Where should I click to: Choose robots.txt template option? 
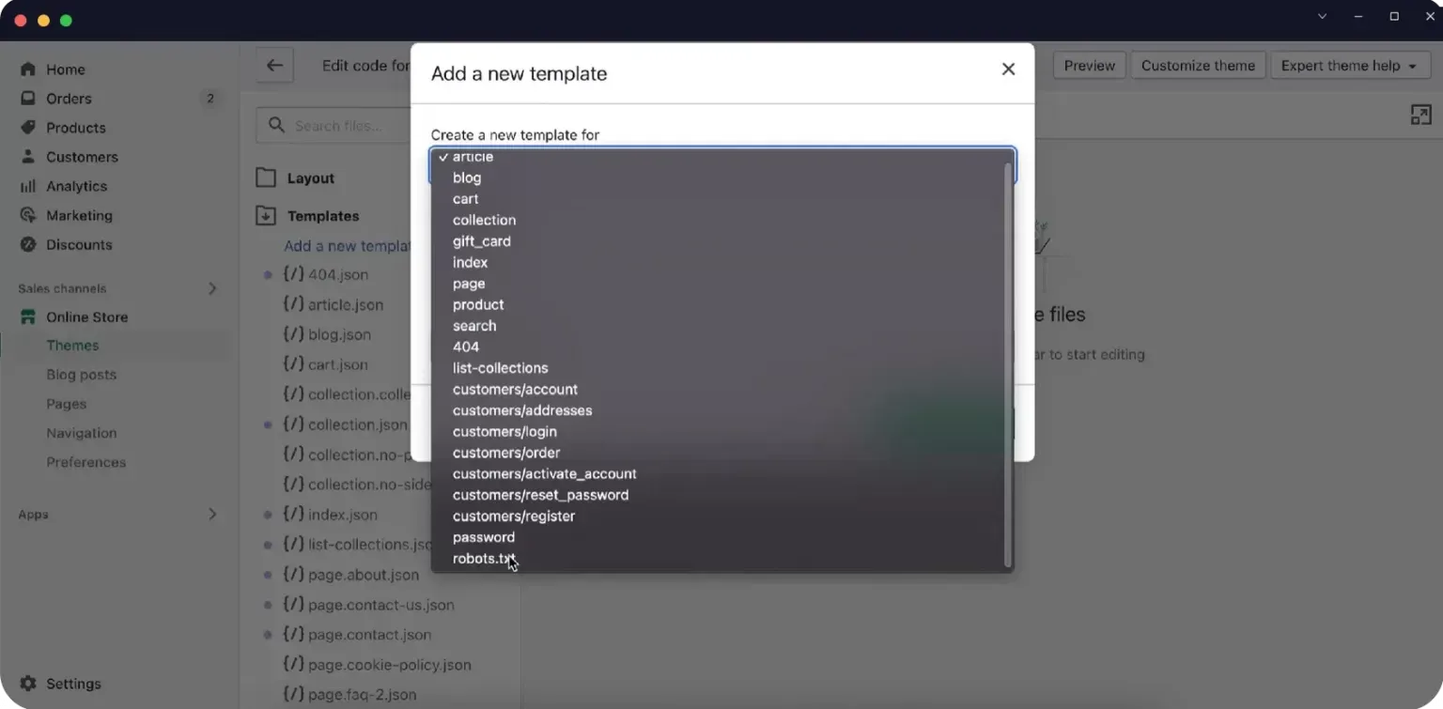pos(721,559)
